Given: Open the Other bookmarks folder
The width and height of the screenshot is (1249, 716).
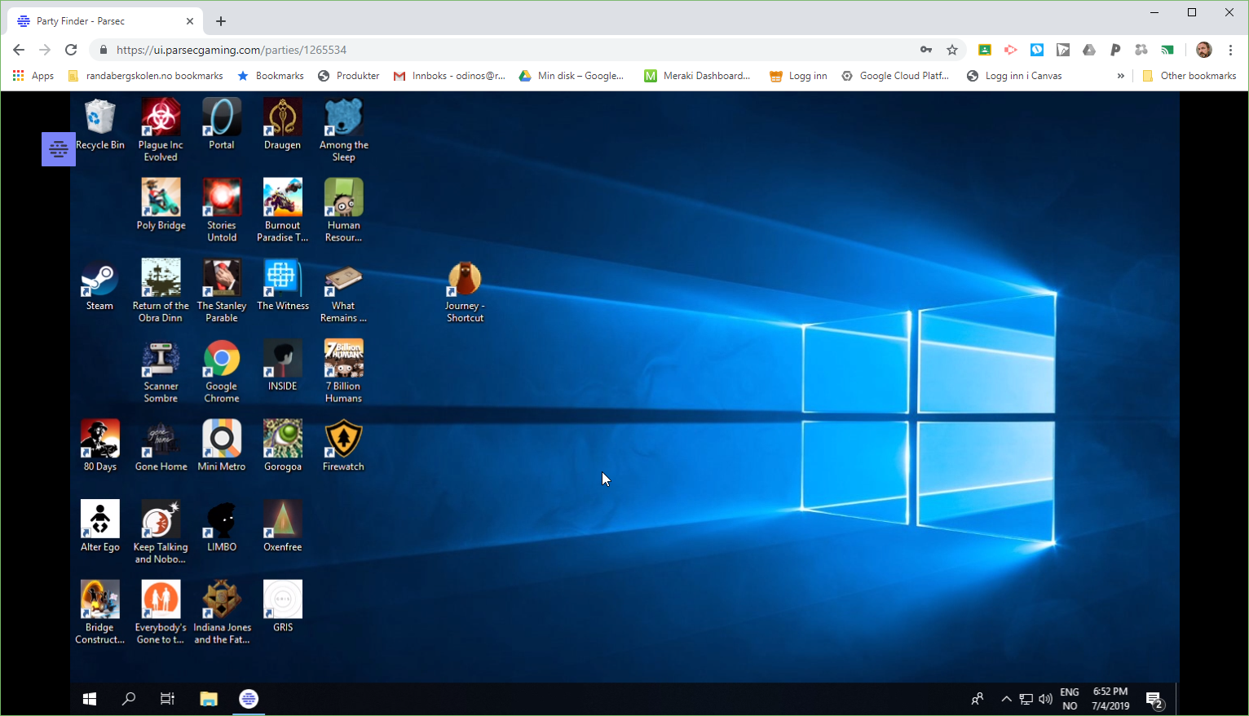Looking at the screenshot, I should [x=1189, y=76].
